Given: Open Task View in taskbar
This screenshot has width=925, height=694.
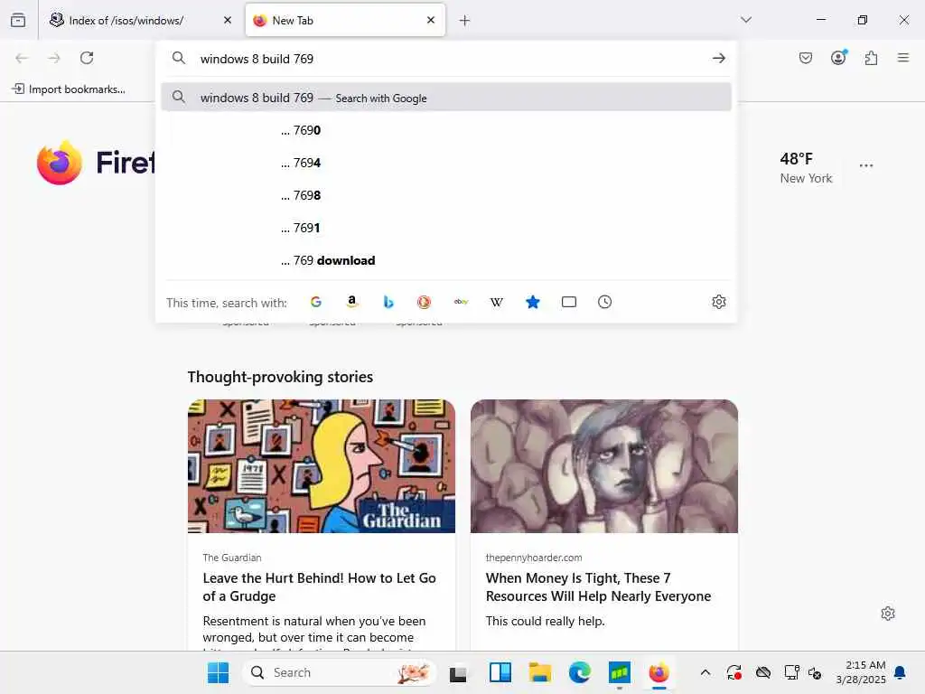Looking at the screenshot, I should [458, 672].
